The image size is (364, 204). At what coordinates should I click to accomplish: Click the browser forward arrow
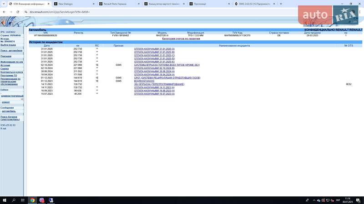tap(11, 12)
